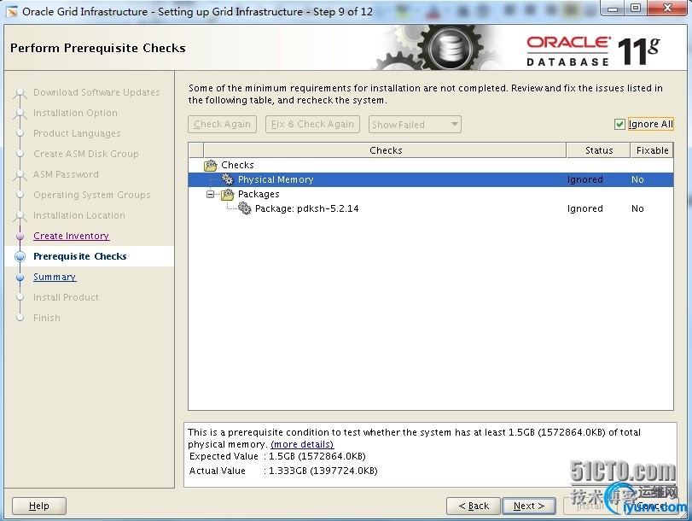This screenshot has height=521, width=692.
Task: Minimize the installer window
Action: (x=613, y=8)
